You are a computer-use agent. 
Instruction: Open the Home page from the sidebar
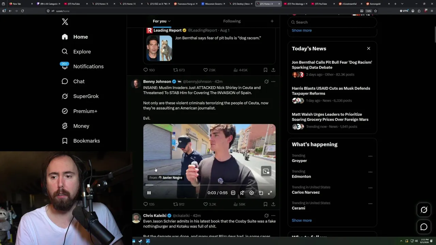(75, 37)
